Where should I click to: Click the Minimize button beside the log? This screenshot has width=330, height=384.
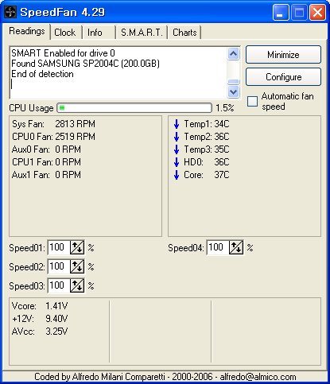pyautogui.click(x=283, y=55)
